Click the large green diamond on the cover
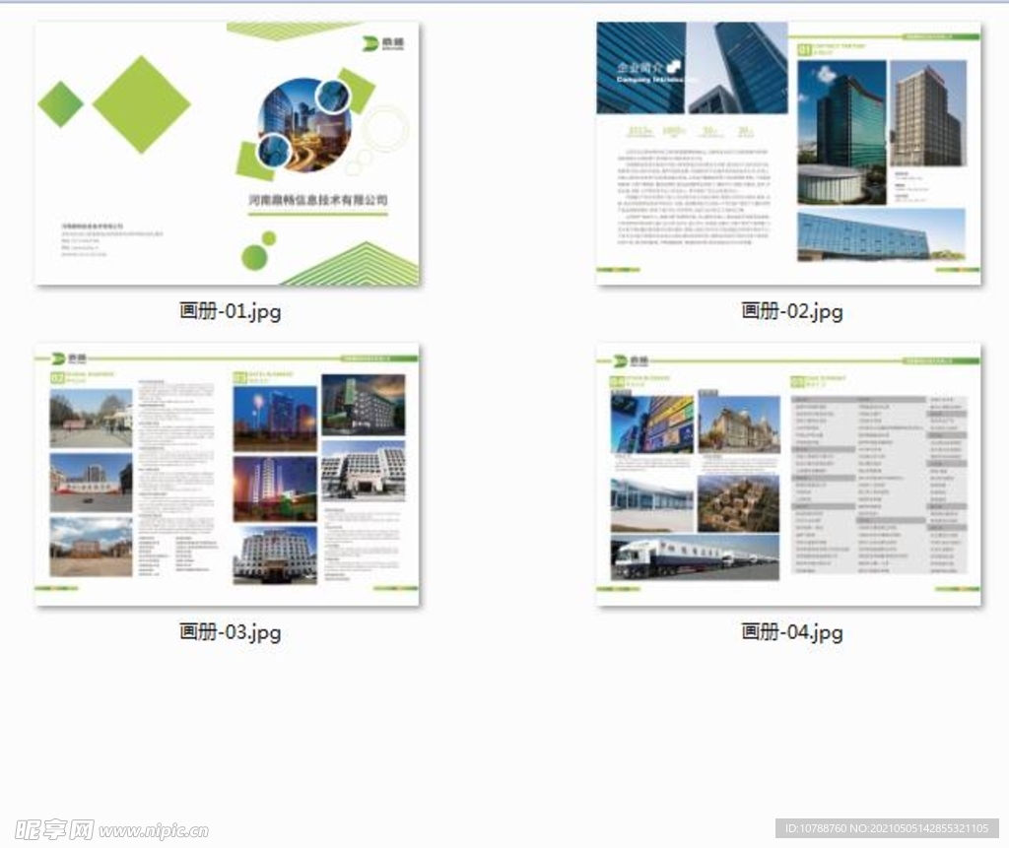 click(x=142, y=104)
